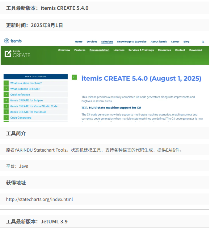Select the Solutions menu item
This screenshot has height=228, width=215.
pyautogui.click(x=107, y=42)
